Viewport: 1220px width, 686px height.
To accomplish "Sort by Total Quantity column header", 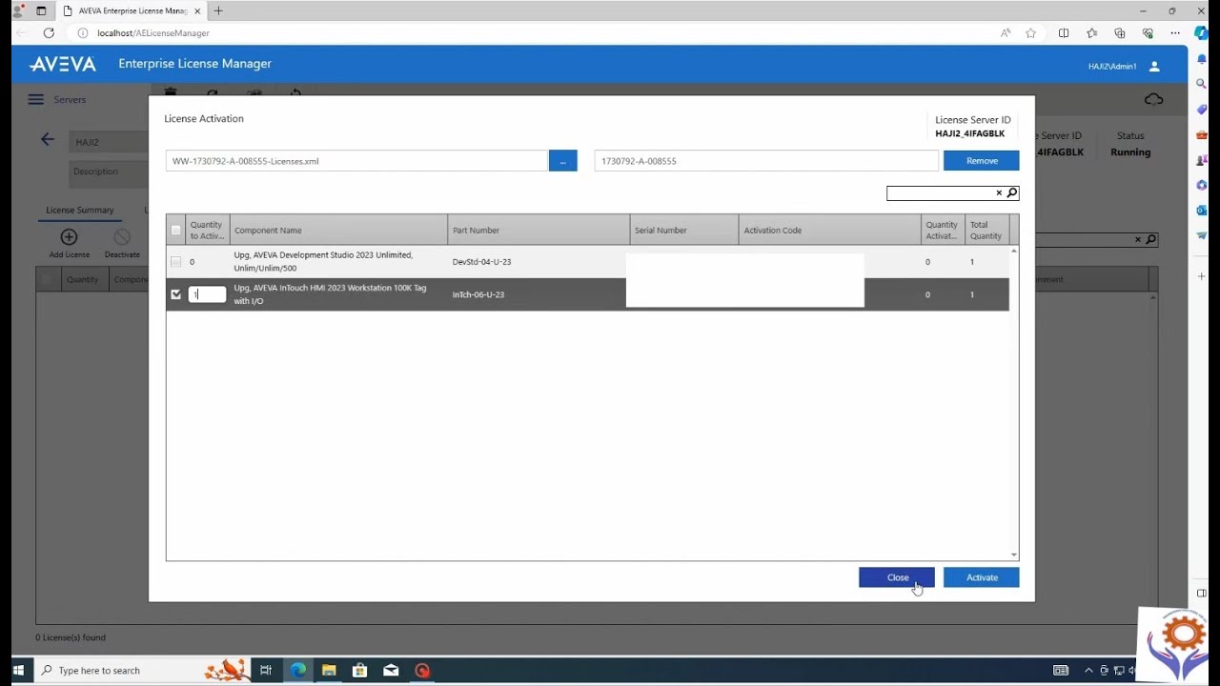I will click(x=986, y=230).
